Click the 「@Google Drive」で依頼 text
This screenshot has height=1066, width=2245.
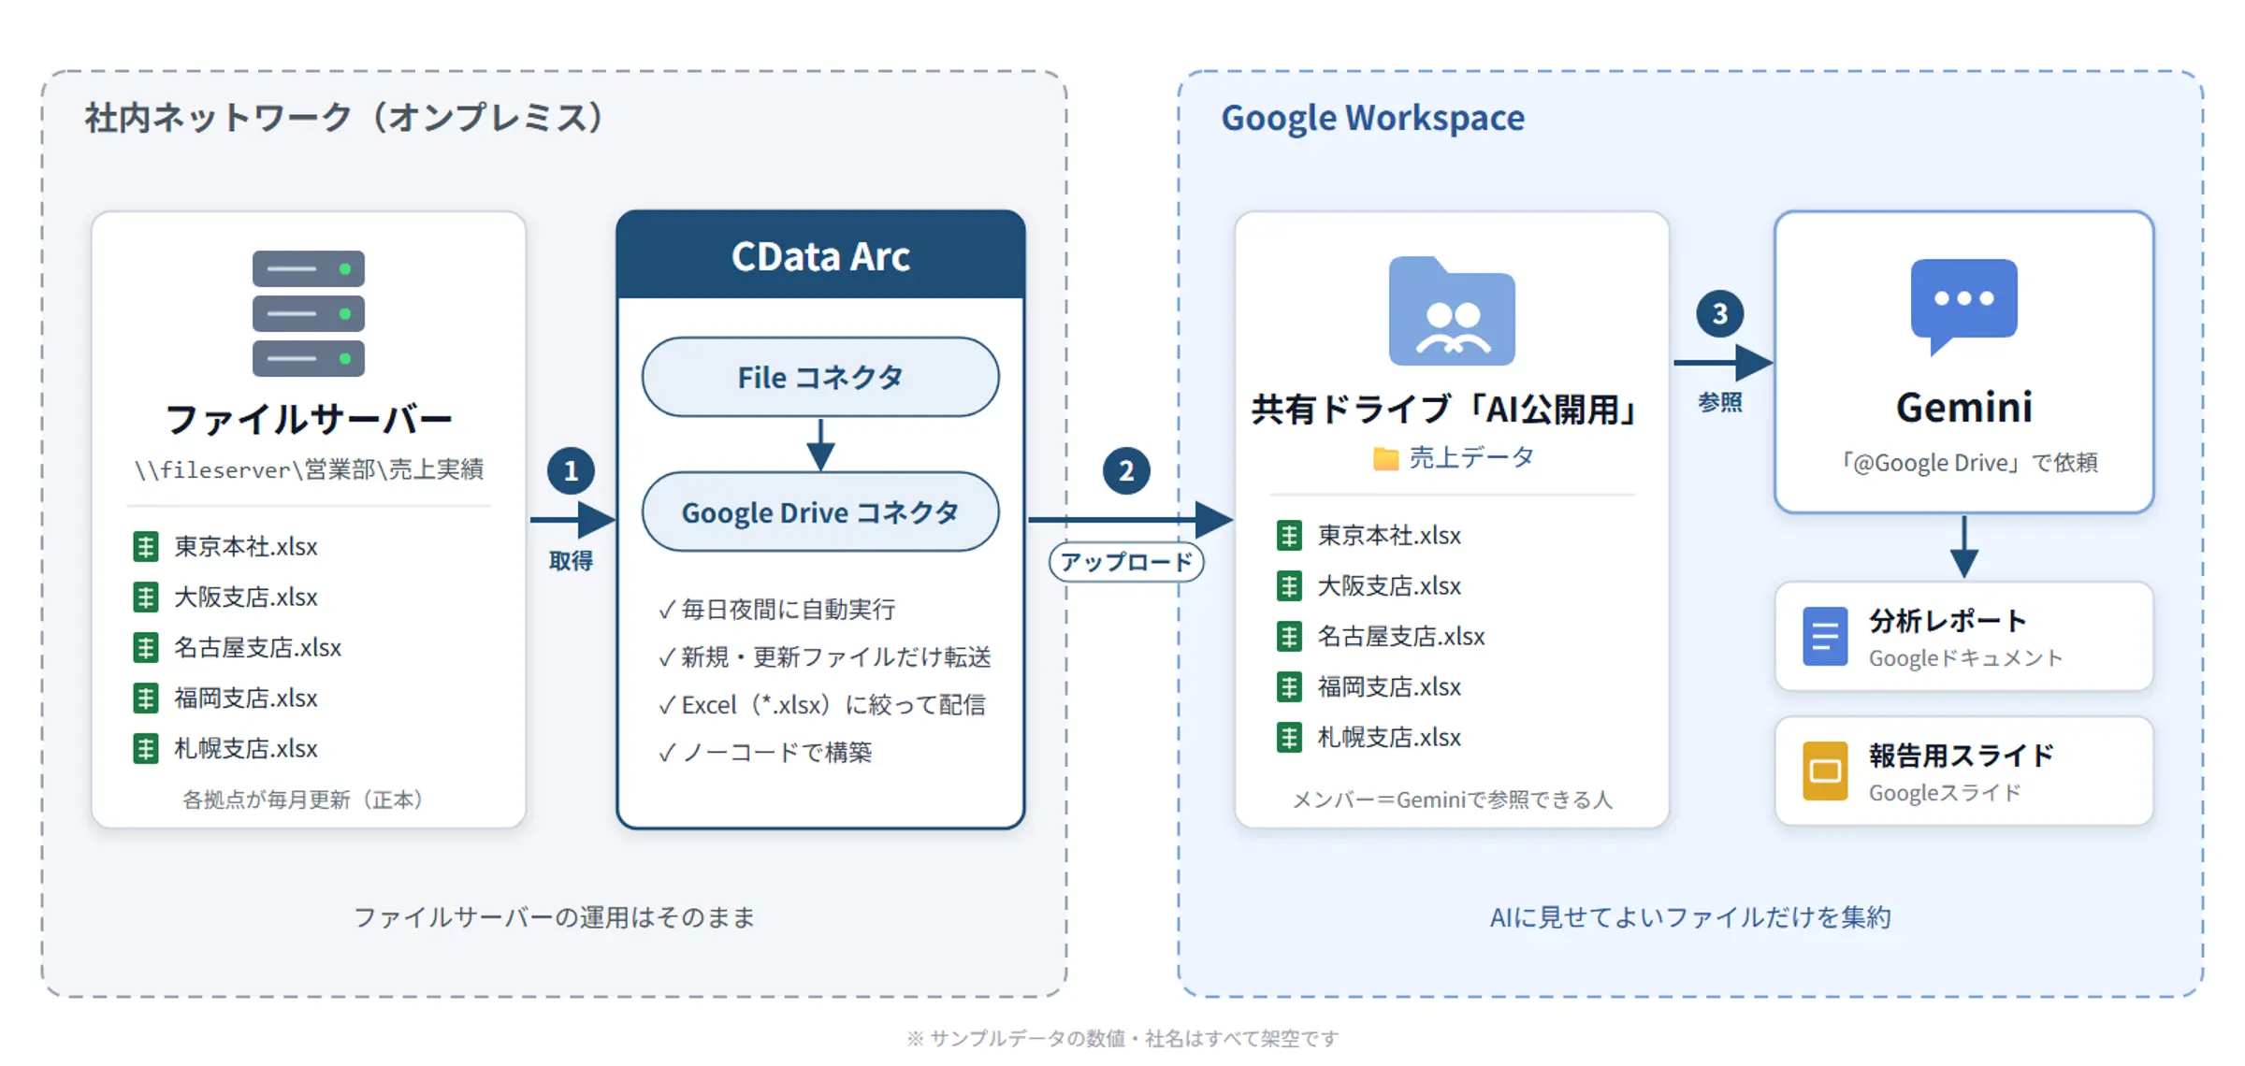click(1968, 462)
